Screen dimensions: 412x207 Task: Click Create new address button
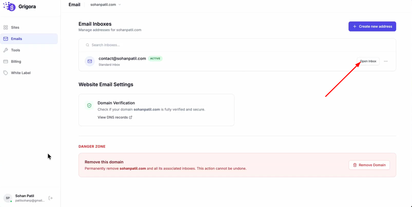pos(372,26)
